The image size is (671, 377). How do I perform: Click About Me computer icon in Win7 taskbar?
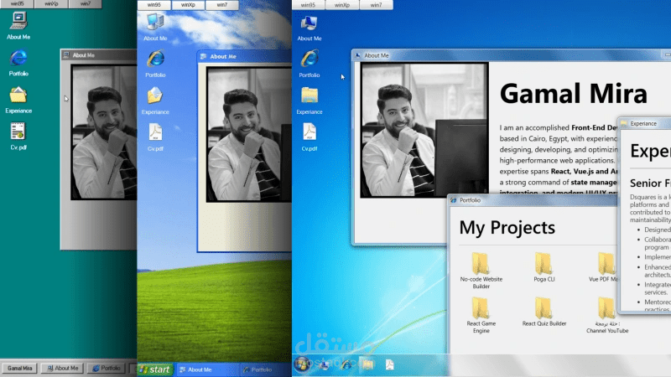pyautogui.click(x=324, y=364)
